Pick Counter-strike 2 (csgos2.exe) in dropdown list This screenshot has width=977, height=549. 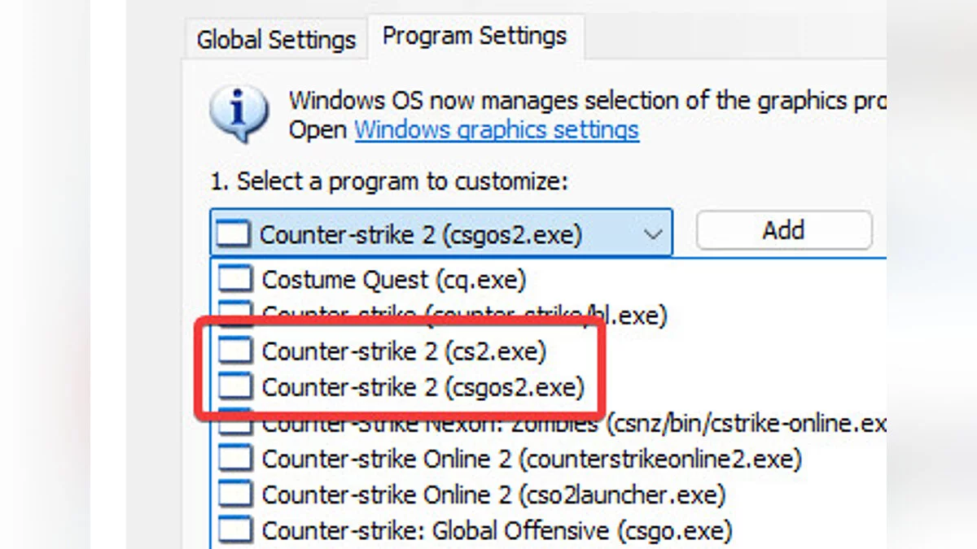[x=423, y=387]
